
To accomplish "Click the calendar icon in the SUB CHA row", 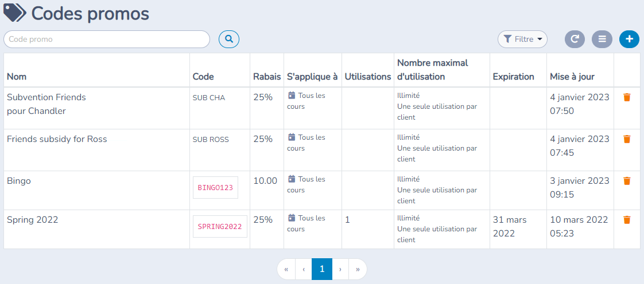I will tap(292, 96).
